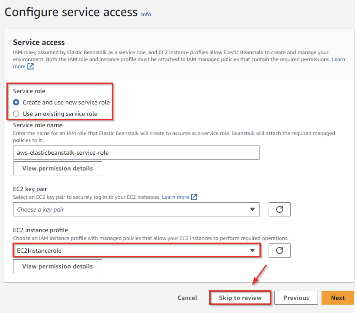View permission details for the EC2 instance profile
This screenshot has height=313, width=357.
[x=57, y=266]
